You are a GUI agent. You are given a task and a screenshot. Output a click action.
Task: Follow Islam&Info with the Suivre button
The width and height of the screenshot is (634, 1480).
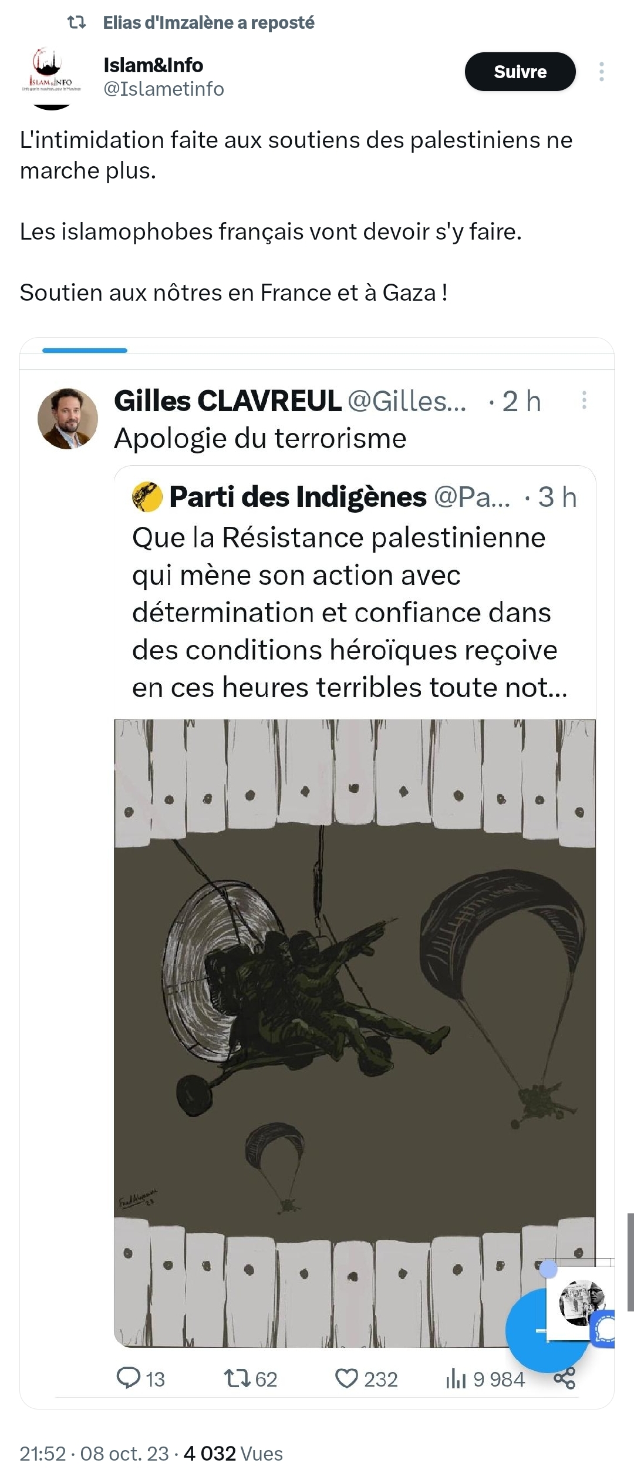click(520, 72)
